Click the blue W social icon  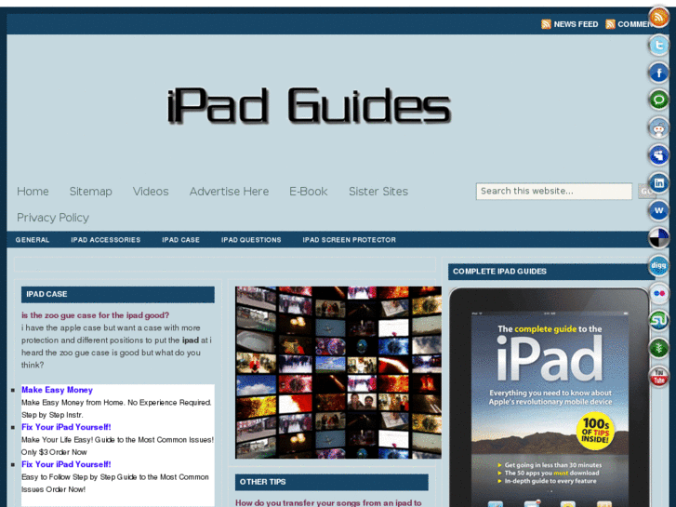(x=658, y=210)
